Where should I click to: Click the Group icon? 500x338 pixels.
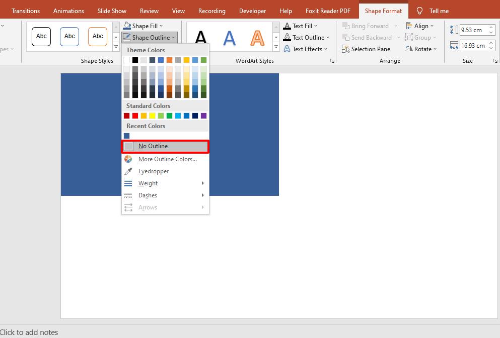click(x=410, y=37)
